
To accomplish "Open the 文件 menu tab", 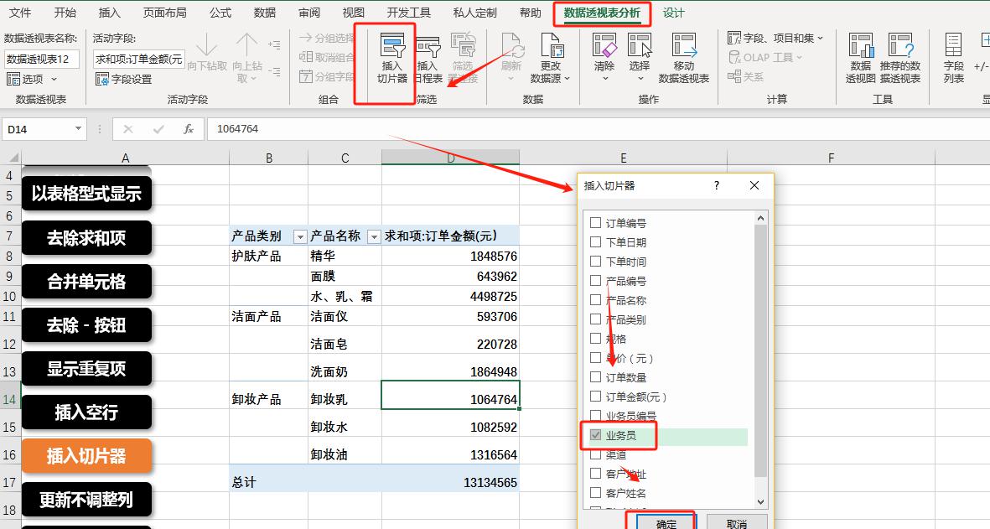I will pos(20,13).
